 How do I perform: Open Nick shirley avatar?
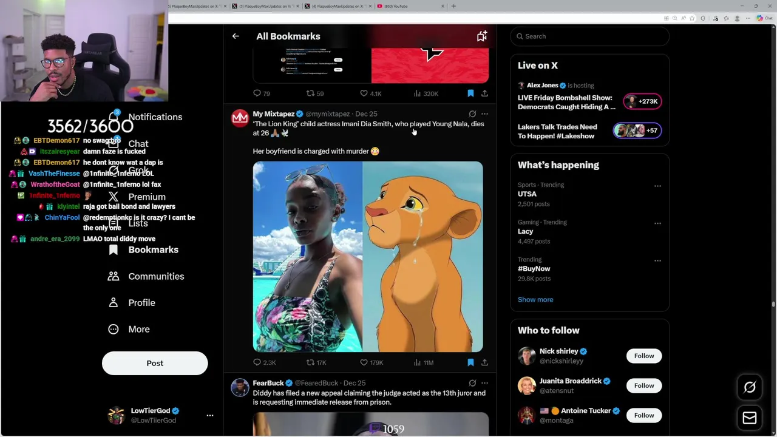tap(527, 356)
